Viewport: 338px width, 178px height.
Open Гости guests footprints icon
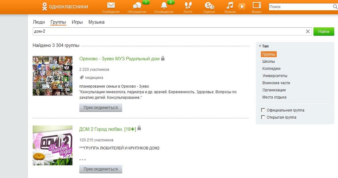coord(188,5)
